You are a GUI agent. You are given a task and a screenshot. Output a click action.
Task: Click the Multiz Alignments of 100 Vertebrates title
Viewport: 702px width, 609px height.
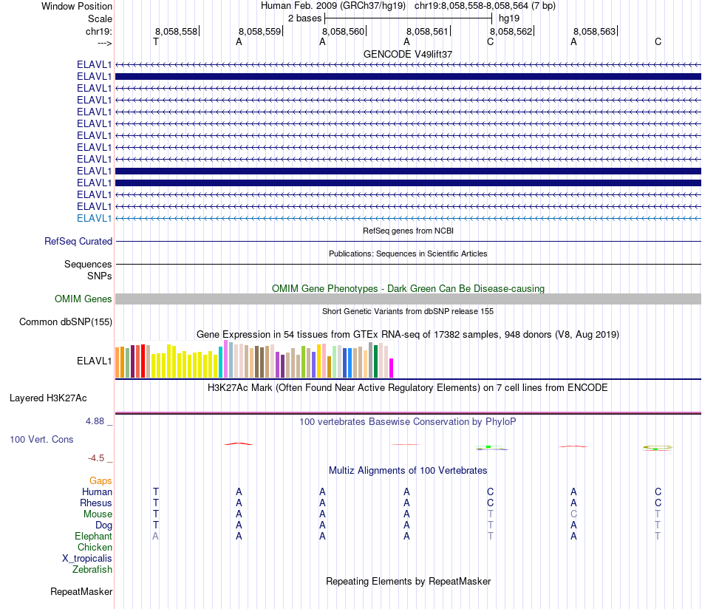pos(408,471)
